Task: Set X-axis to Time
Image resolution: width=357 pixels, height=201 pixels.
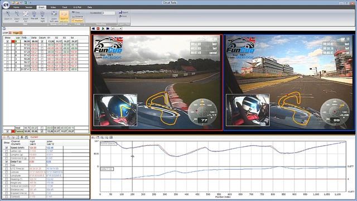Action: (x=76, y=12)
